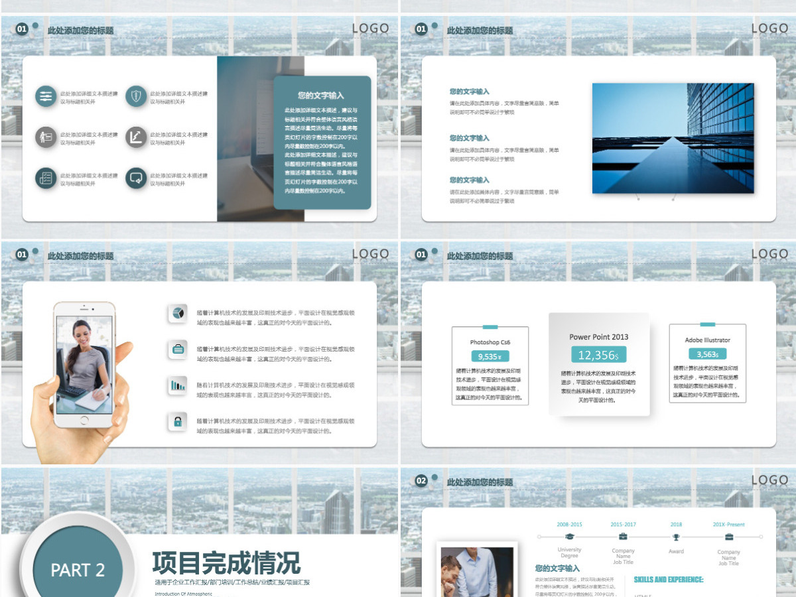Click description paragraph in Adobe Illustrator card

coord(708,381)
